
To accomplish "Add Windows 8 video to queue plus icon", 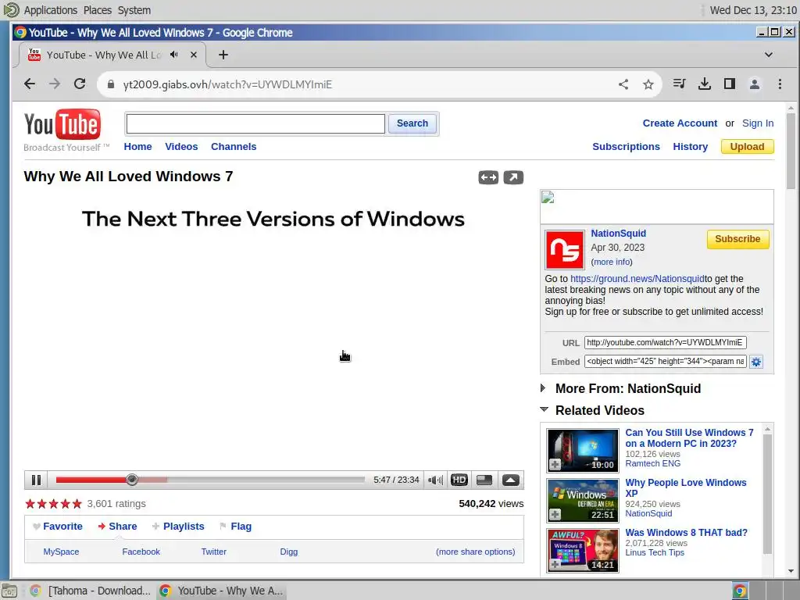I will pyautogui.click(x=555, y=565).
